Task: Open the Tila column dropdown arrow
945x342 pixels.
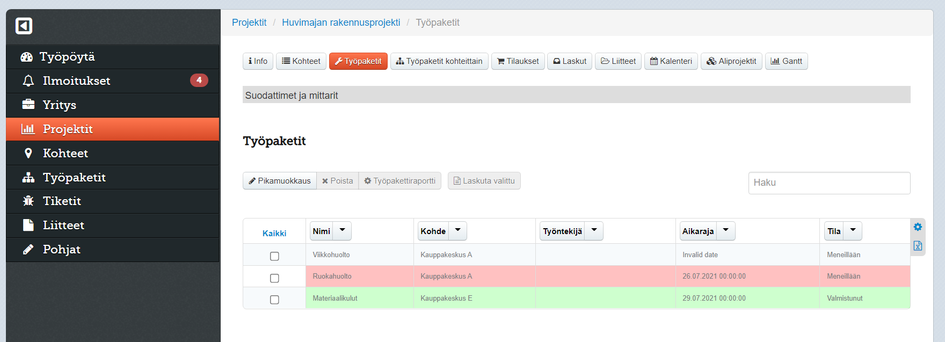Action: point(853,231)
